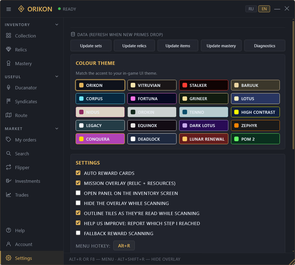Click the ORIKON diamond logo icon
The width and height of the screenshot is (295, 265).
[x=21, y=9]
